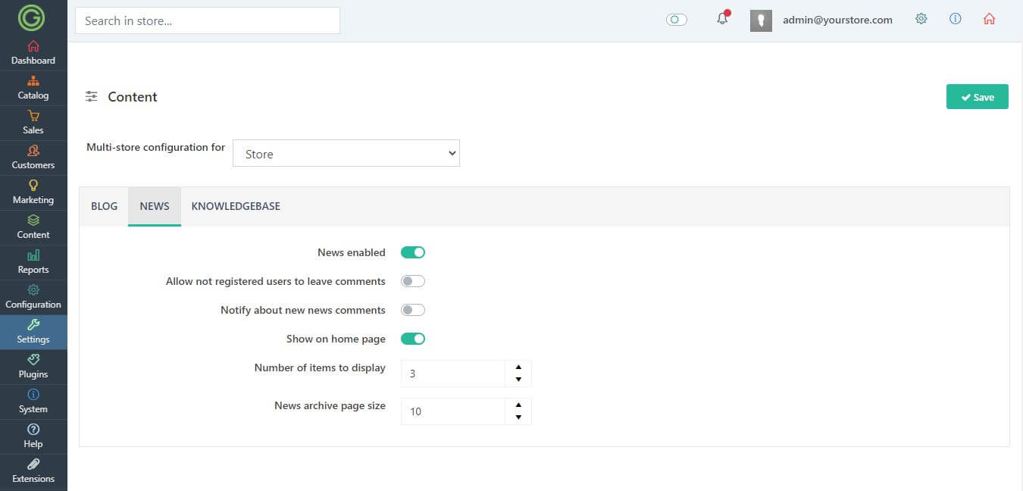Screen dimensions: 1023x491
Task: Click the 'News archive page size' label
Action: [330, 405]
